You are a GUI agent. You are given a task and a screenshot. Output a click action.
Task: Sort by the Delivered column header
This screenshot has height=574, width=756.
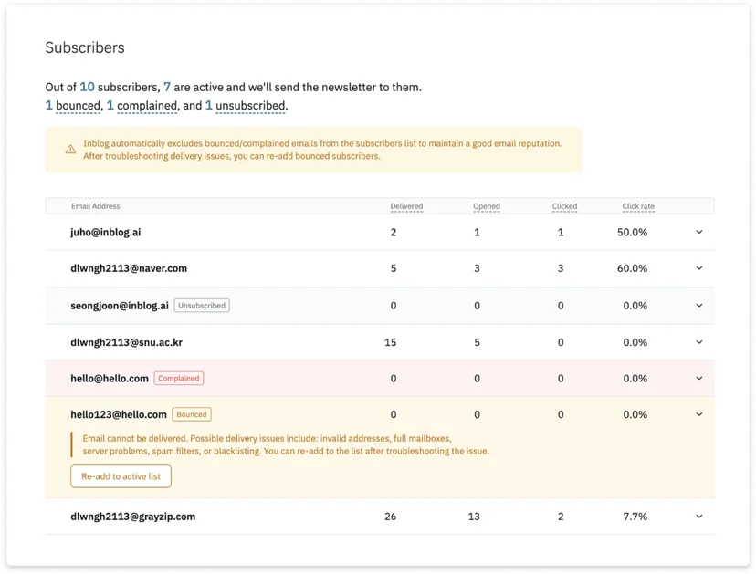point(406,206)
